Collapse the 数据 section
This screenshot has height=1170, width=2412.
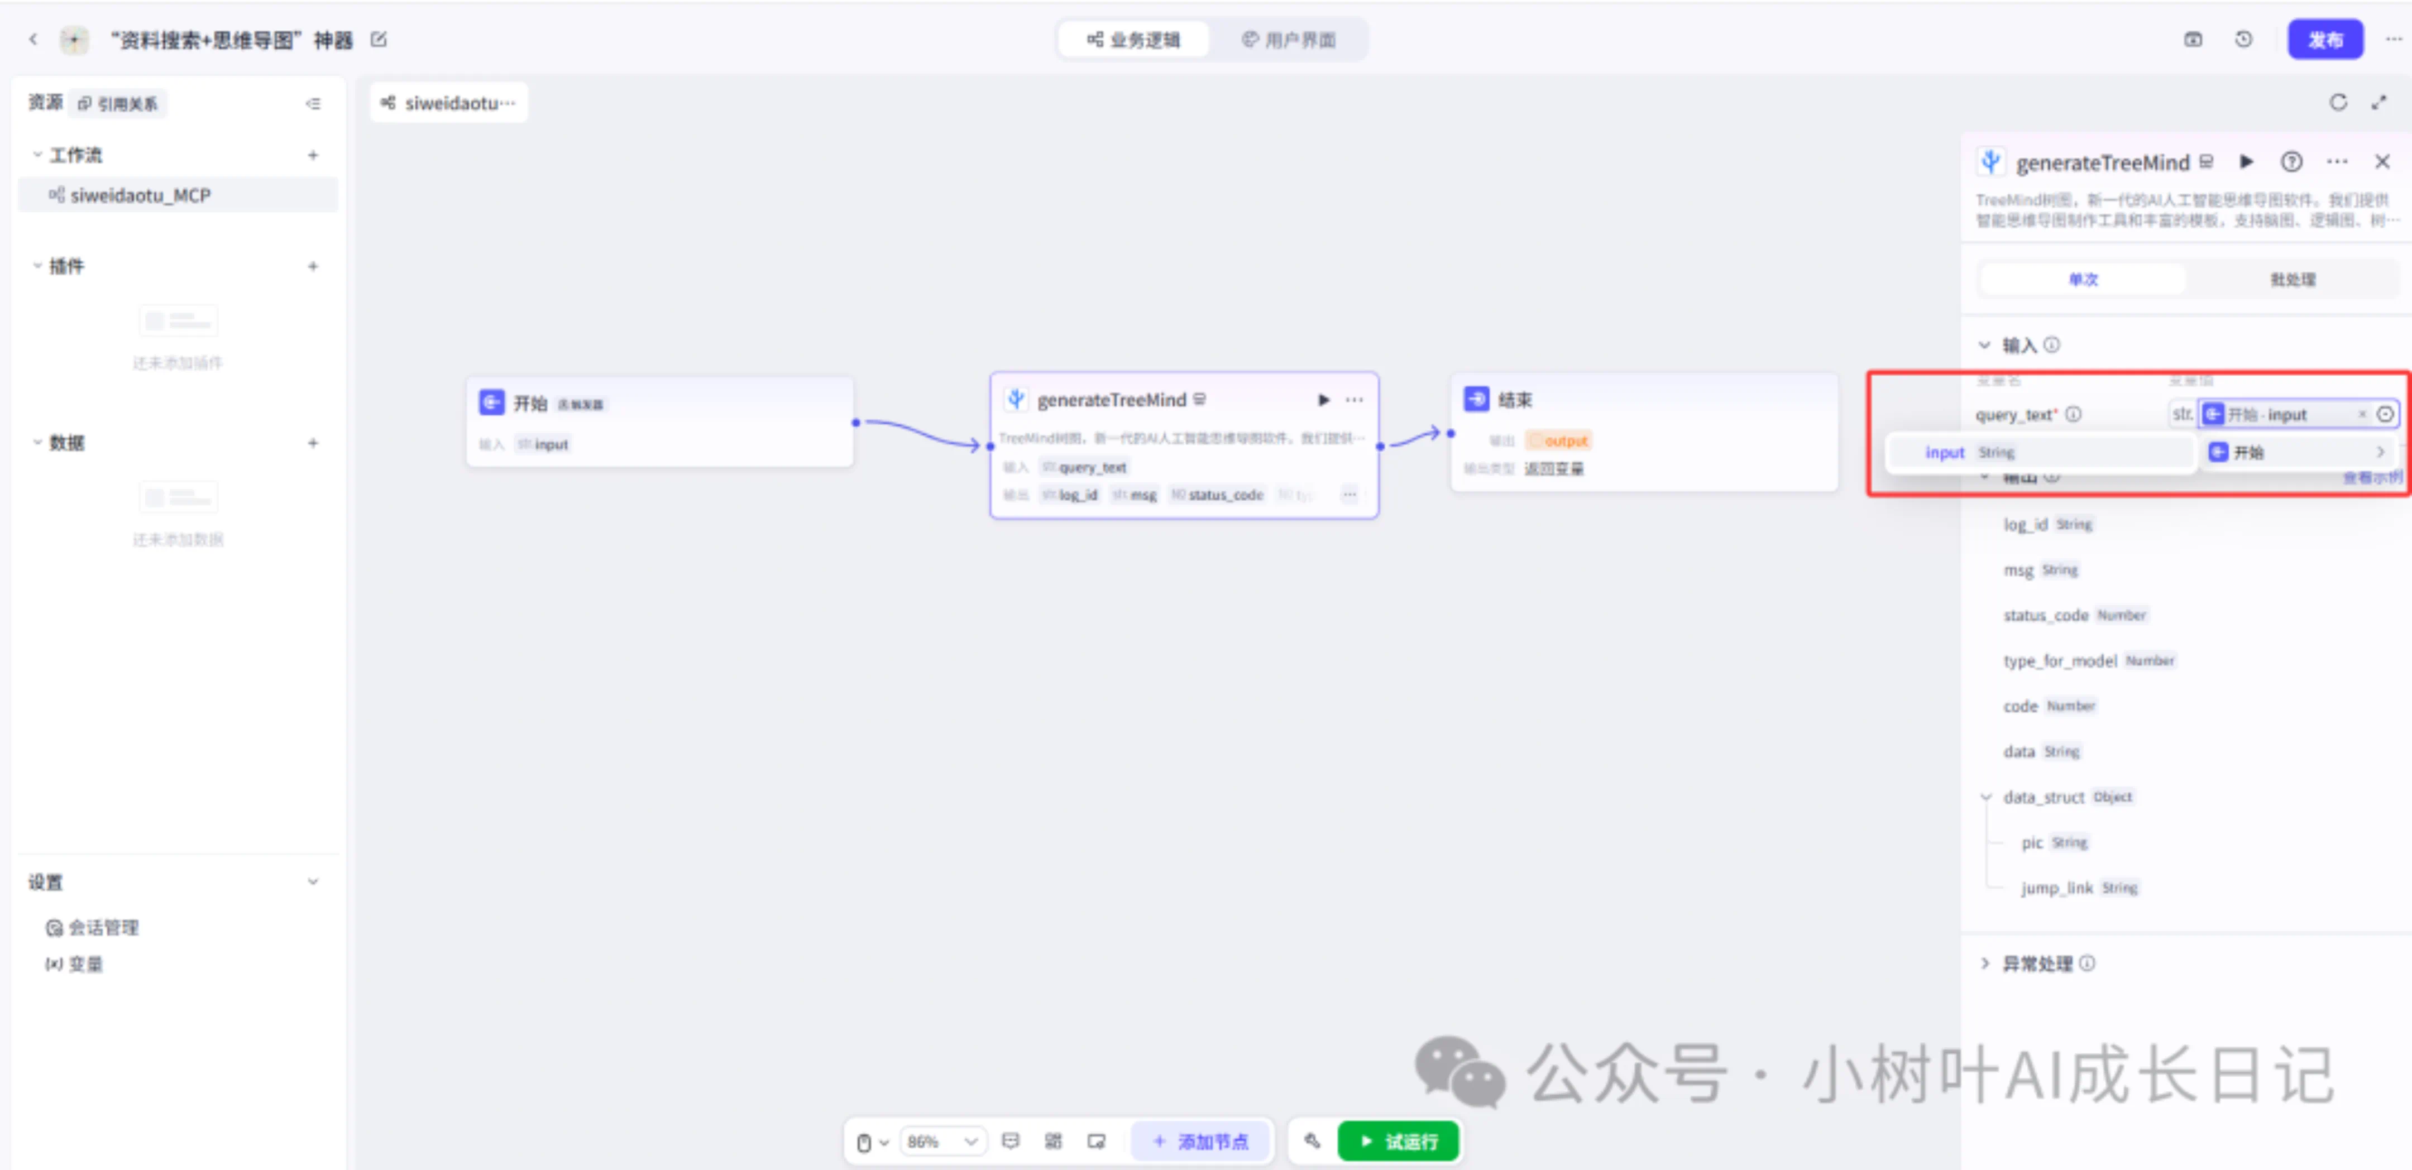(x=37, y=443)
